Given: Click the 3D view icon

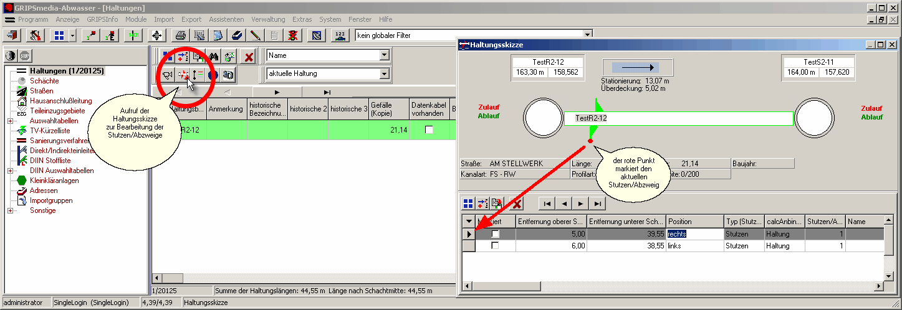Looking at the screenshot, I should (229, 75).
